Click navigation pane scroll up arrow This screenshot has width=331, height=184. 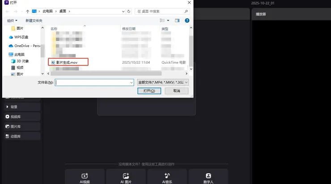(x=42, y=28)
